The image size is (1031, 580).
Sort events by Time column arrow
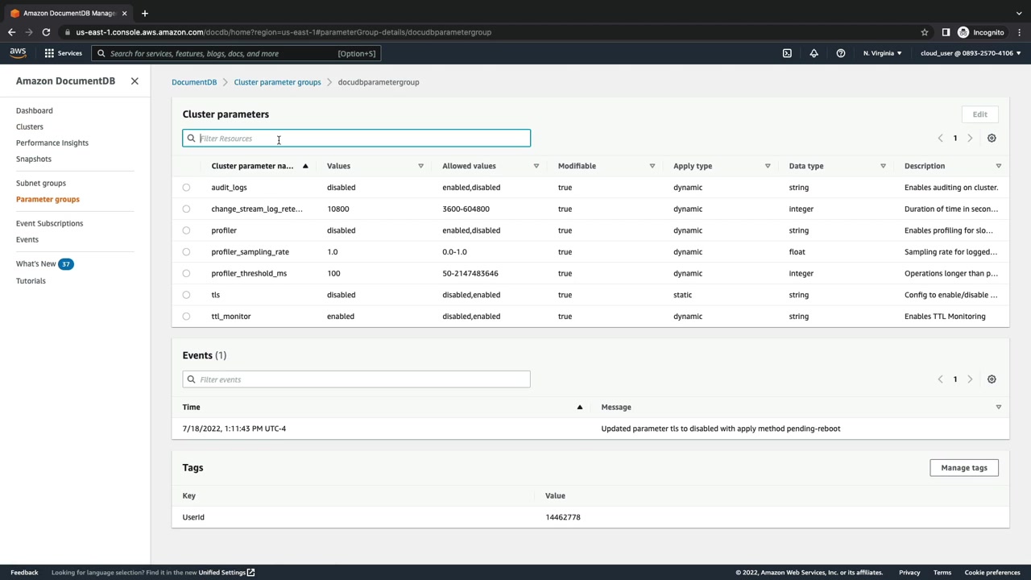pos(580,407)
